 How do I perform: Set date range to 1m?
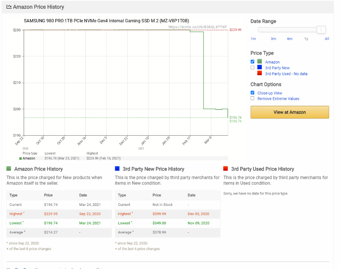pyautogui.click(x=253, y=39)
